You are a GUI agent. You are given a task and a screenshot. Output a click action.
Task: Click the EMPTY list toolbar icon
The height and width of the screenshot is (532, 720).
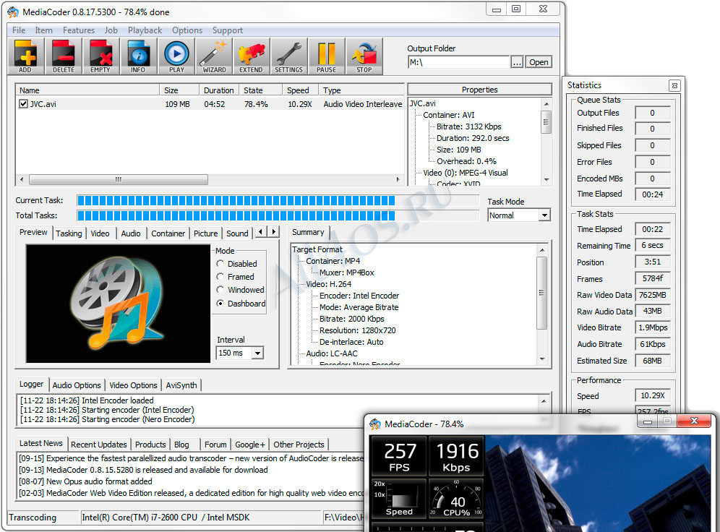click(x=101, y=56)
